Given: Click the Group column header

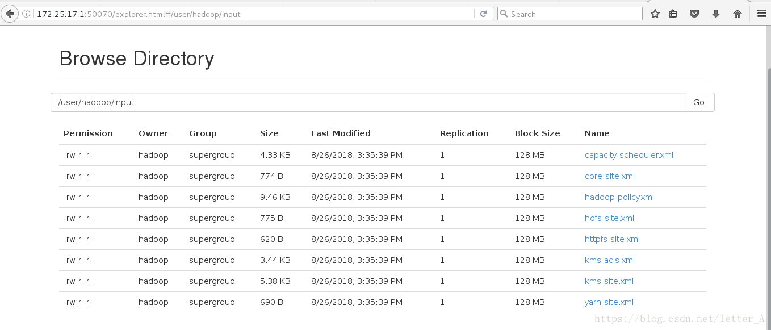Looking at the screenshot, I should pyautogui.click(x=203, y=133).
